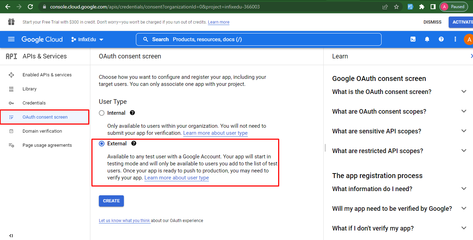Open the translate extension icon in toolbar
The image size is (473, 240).
click(410, 7)
